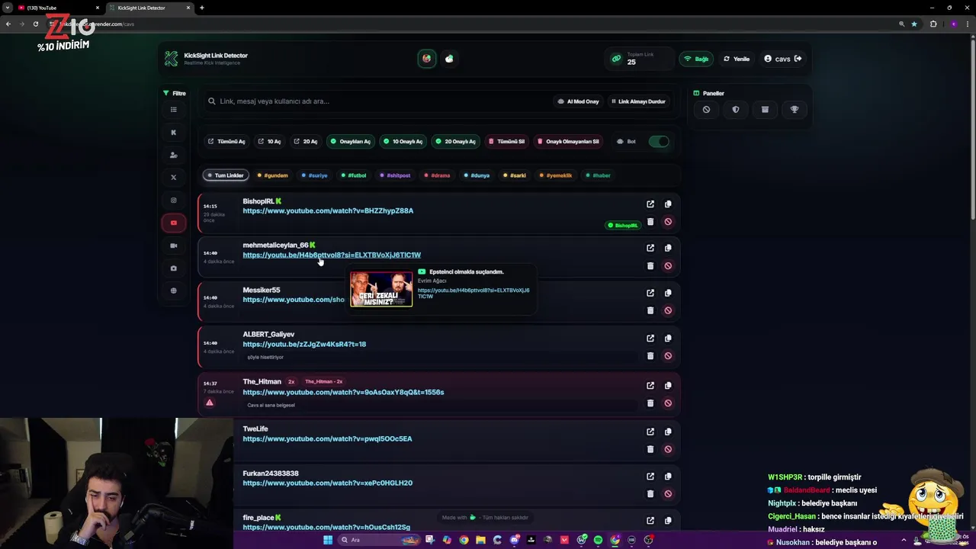Viewport: 976px width, 549px height.
Task: Open ALBERT_Galiyev youtu.be link
Action: pos(304,344)
